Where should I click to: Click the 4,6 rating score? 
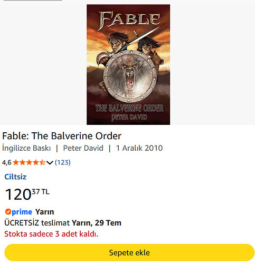pos(7,162)
